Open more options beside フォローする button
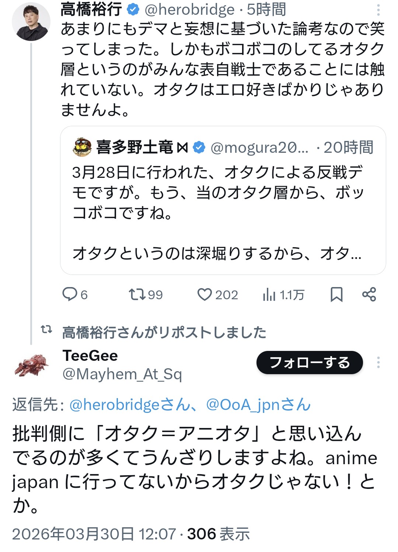The height and width of the screenshot is (552, 398). [x=378, y=362]
